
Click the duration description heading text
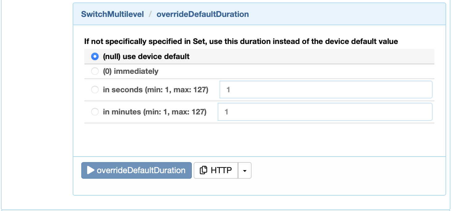click(x=241, y=41)
